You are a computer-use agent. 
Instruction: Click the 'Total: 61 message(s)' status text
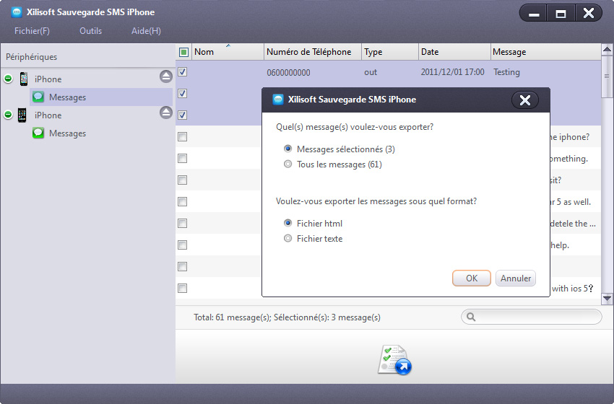(x=232, y=317)
